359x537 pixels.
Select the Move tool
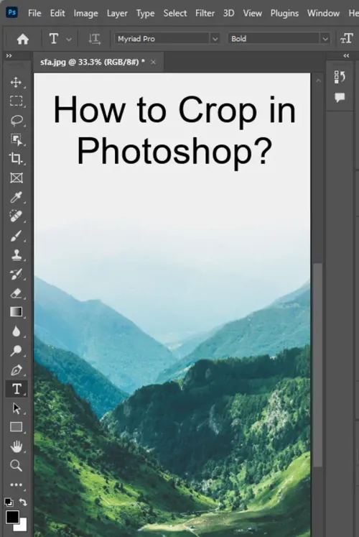coord(16,82)
